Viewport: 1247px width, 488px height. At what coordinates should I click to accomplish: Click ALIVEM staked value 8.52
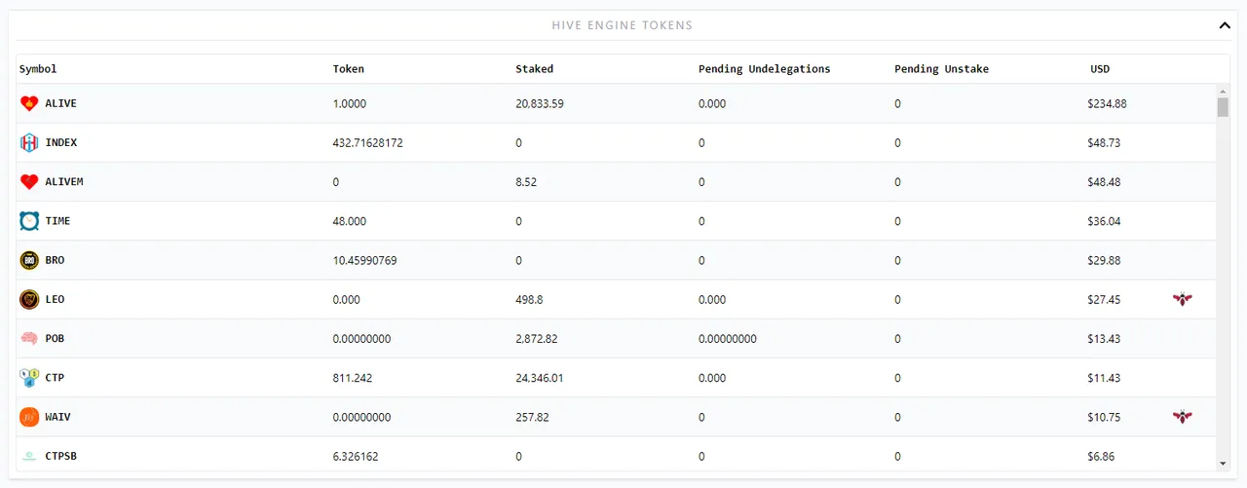pyautogui.click(x=526, y=182)
